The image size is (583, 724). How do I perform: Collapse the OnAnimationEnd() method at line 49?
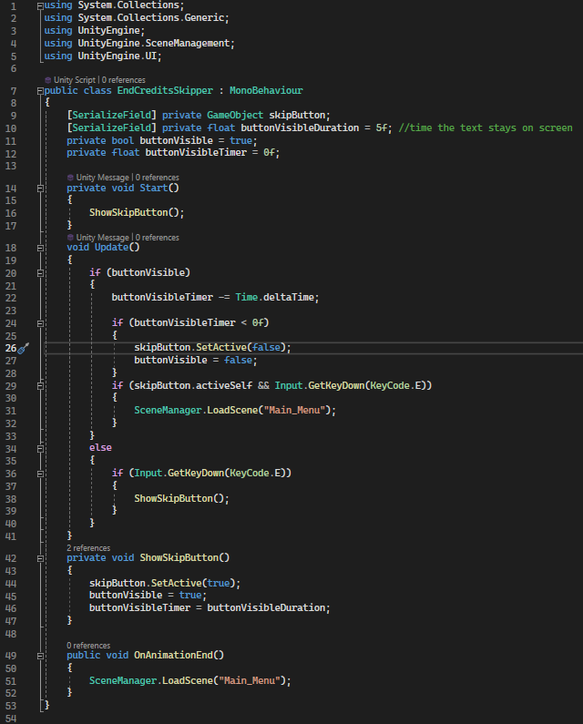[x=40, y=656]
